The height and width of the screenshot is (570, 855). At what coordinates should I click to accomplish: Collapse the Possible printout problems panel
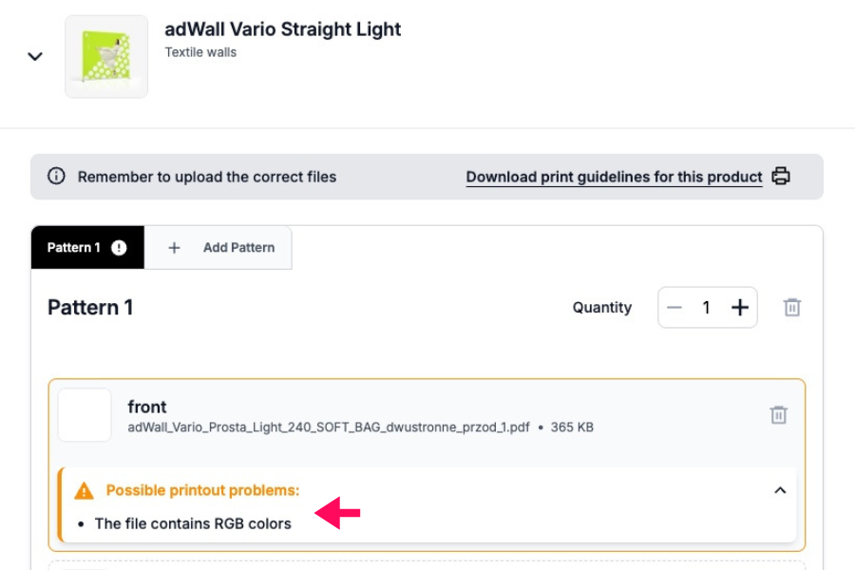tap(780, 490)
